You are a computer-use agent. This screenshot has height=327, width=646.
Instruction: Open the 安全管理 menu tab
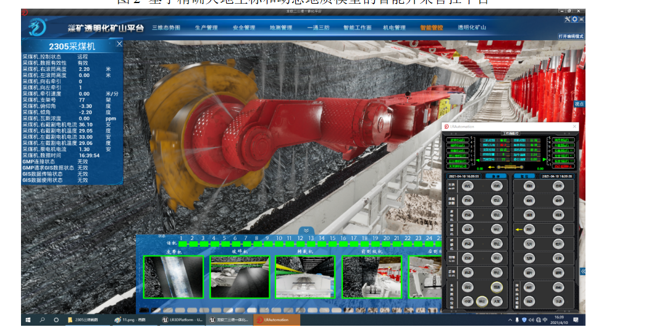[x=244, y=28]
